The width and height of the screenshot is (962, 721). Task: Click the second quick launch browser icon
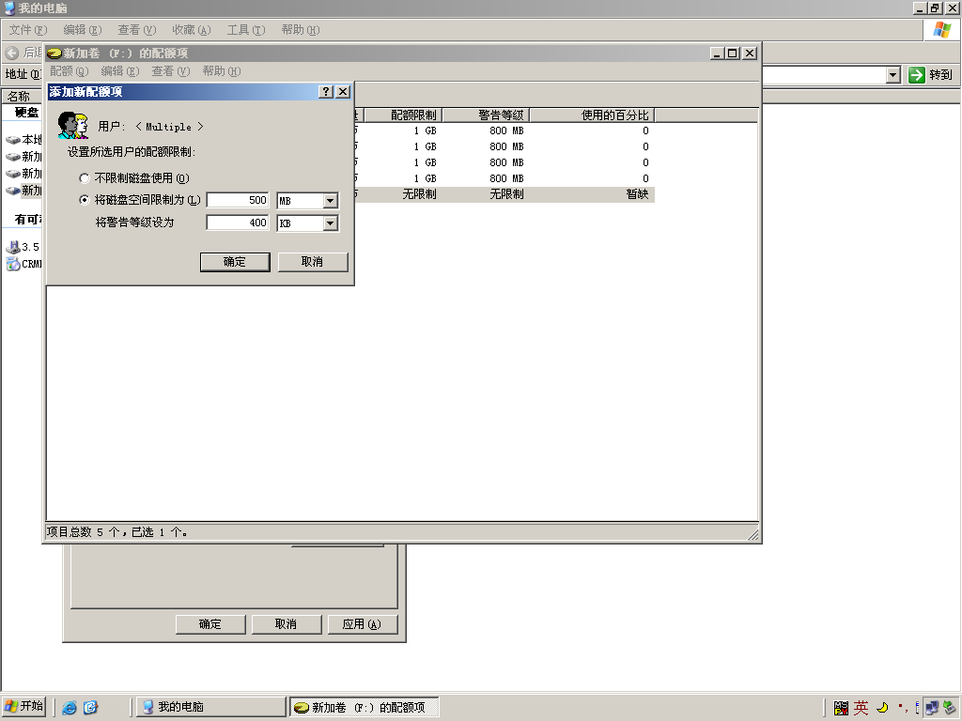pyautogui.click(x=91, y=708)
